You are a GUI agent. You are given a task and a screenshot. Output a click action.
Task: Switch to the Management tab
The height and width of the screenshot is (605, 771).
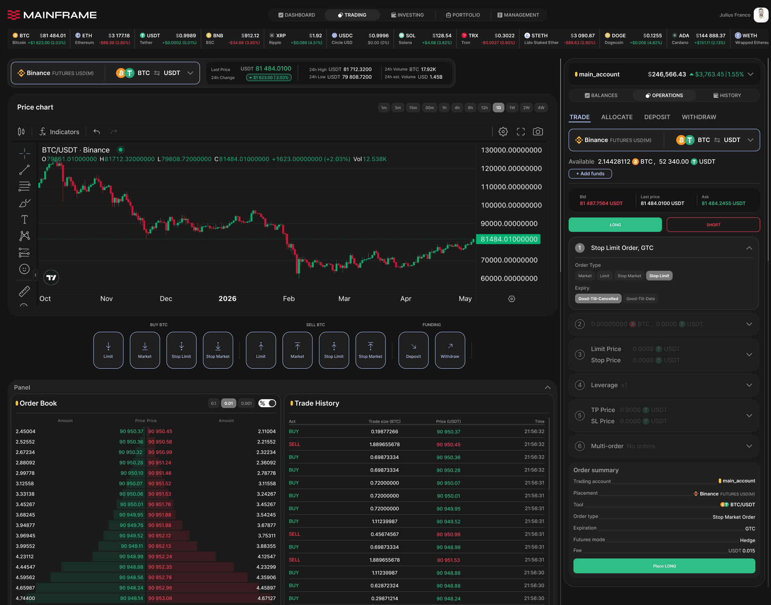click(518, 15)
